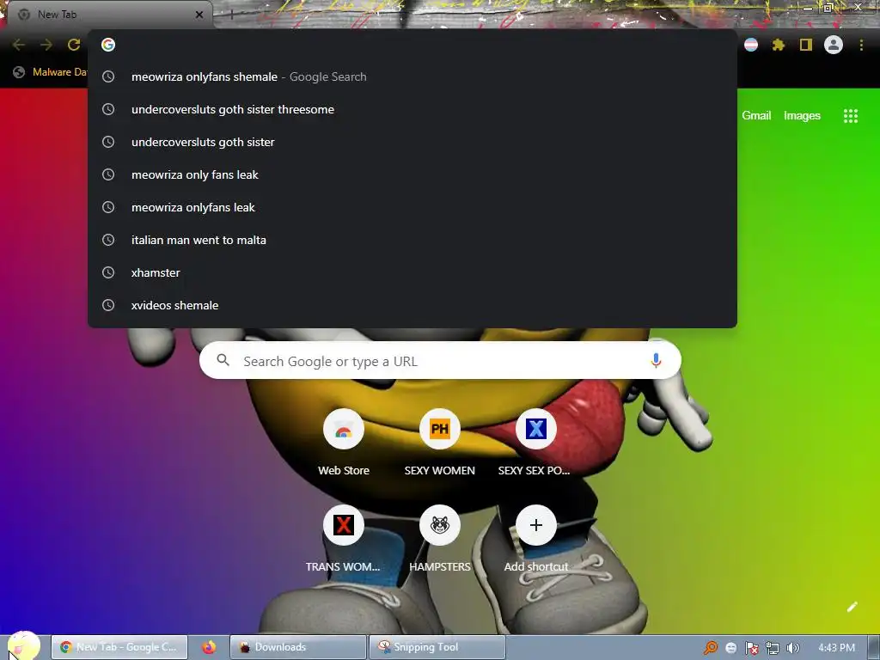Click the striped flag extension icon

point(751,45)
